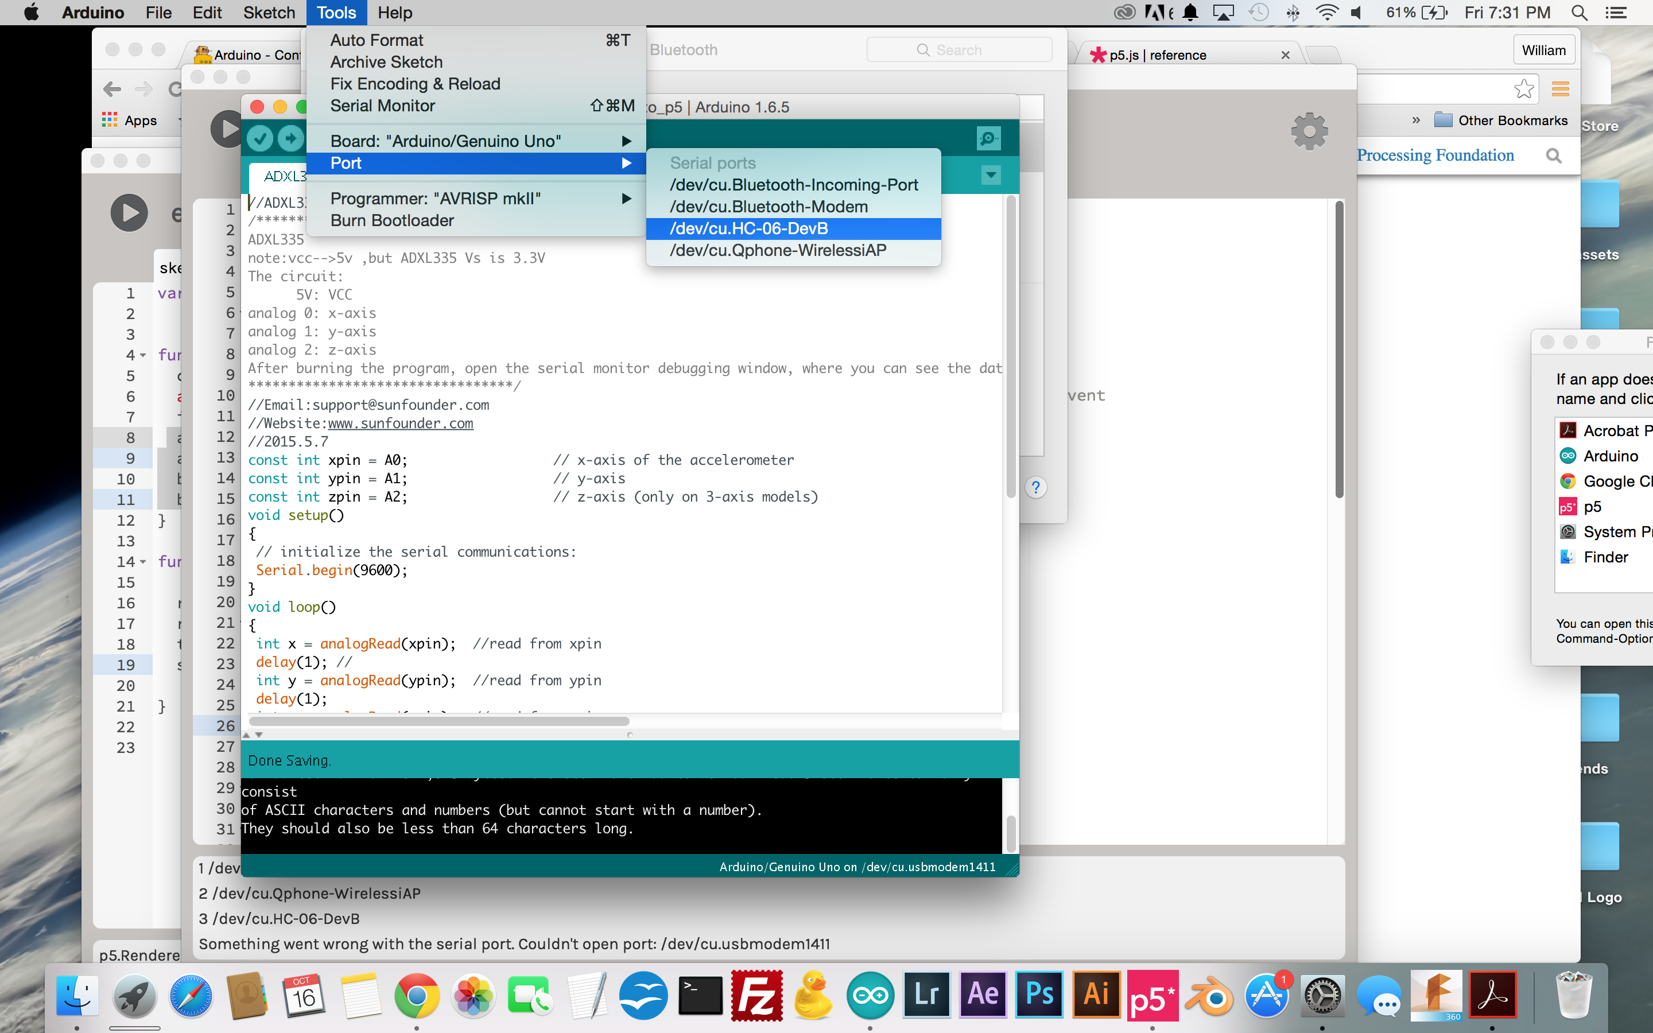Bookmark page with the star icon

click(1523, 89)
